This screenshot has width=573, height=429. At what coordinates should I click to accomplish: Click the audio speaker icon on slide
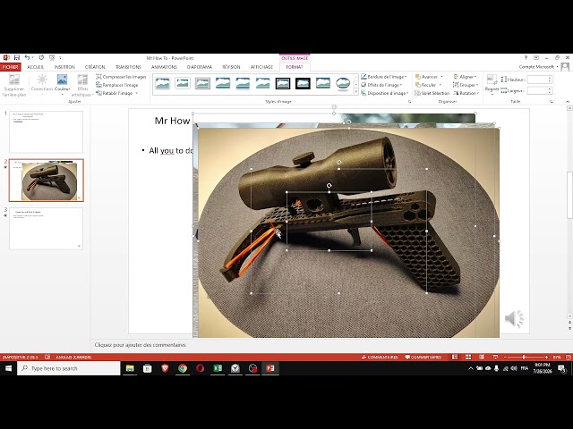tap(514, 318)
